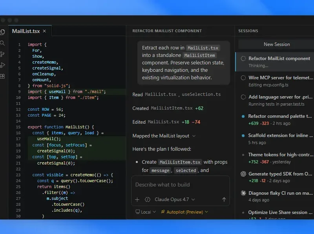This screenshot has height=234, width=314.
Task: Click the spinner icon of Refactor MailList session
Action: (243, 58)
